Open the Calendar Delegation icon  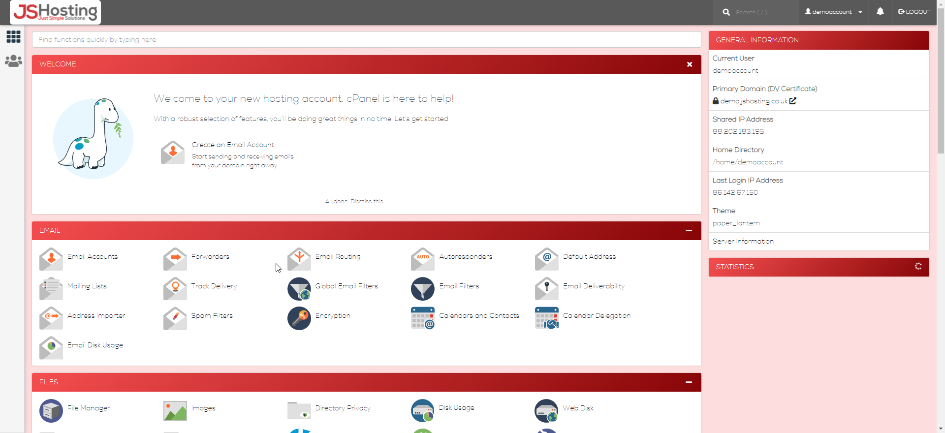click(x=547, y=318)
